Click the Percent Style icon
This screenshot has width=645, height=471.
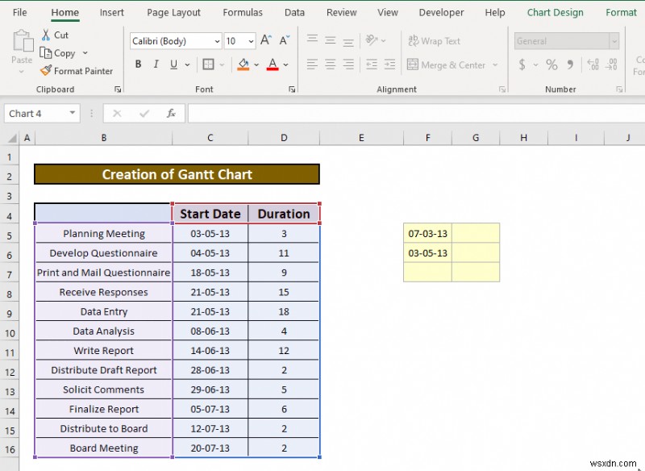pyautogui.click(x=551, y=64)
